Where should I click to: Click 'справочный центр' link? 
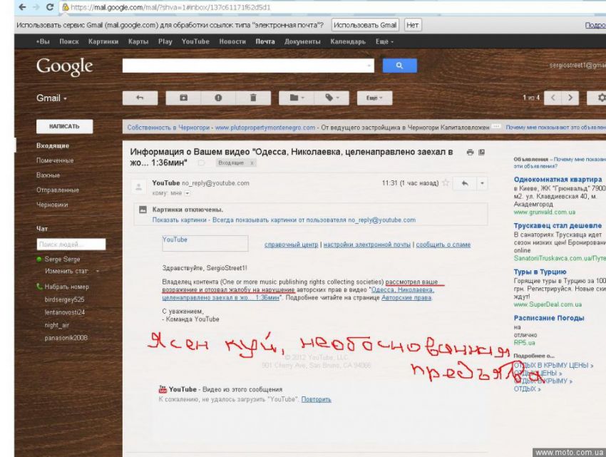pos(291,245)
